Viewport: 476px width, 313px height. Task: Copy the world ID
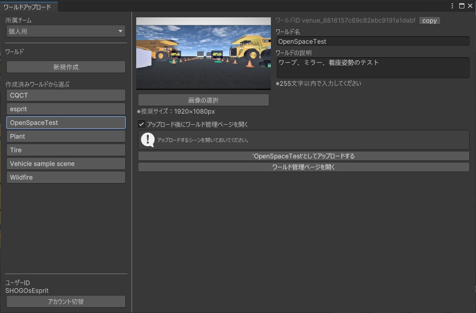429,21
